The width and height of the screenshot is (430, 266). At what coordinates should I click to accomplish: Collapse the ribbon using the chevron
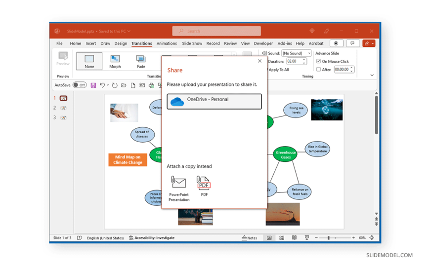pos(372,76)
